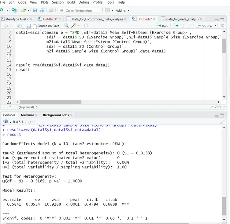Expand the workspace panes dropdown arrow
Viewport: 230px width, 224px height.
(x=112, y=10)
